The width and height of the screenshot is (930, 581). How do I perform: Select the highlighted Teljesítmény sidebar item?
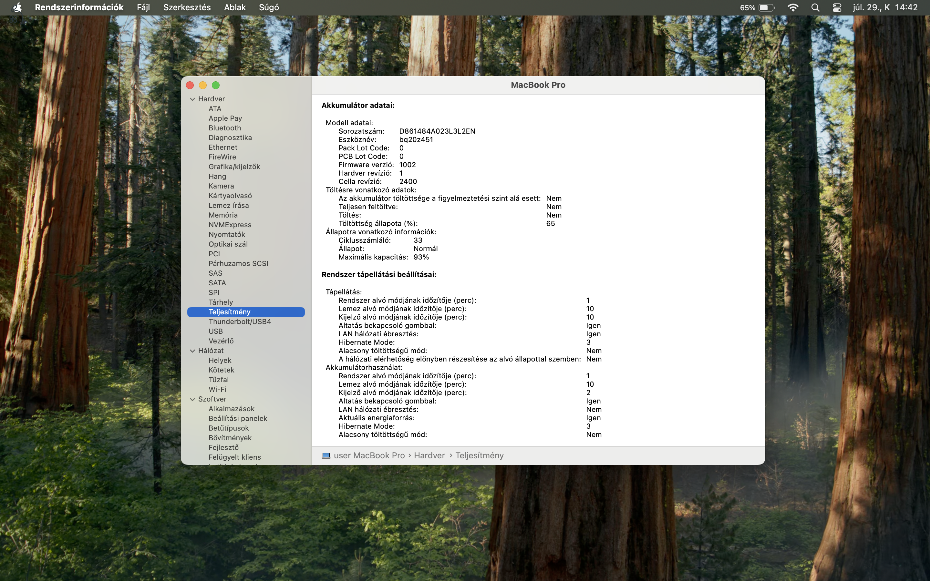tap(246, 312)
